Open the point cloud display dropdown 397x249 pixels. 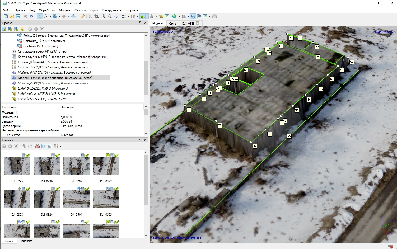(138, 16)
